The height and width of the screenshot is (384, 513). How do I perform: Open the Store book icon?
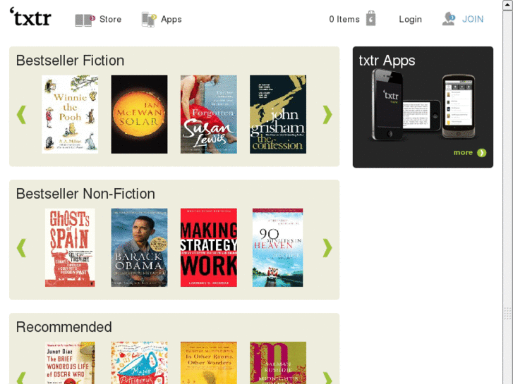(x=85, y=20)
